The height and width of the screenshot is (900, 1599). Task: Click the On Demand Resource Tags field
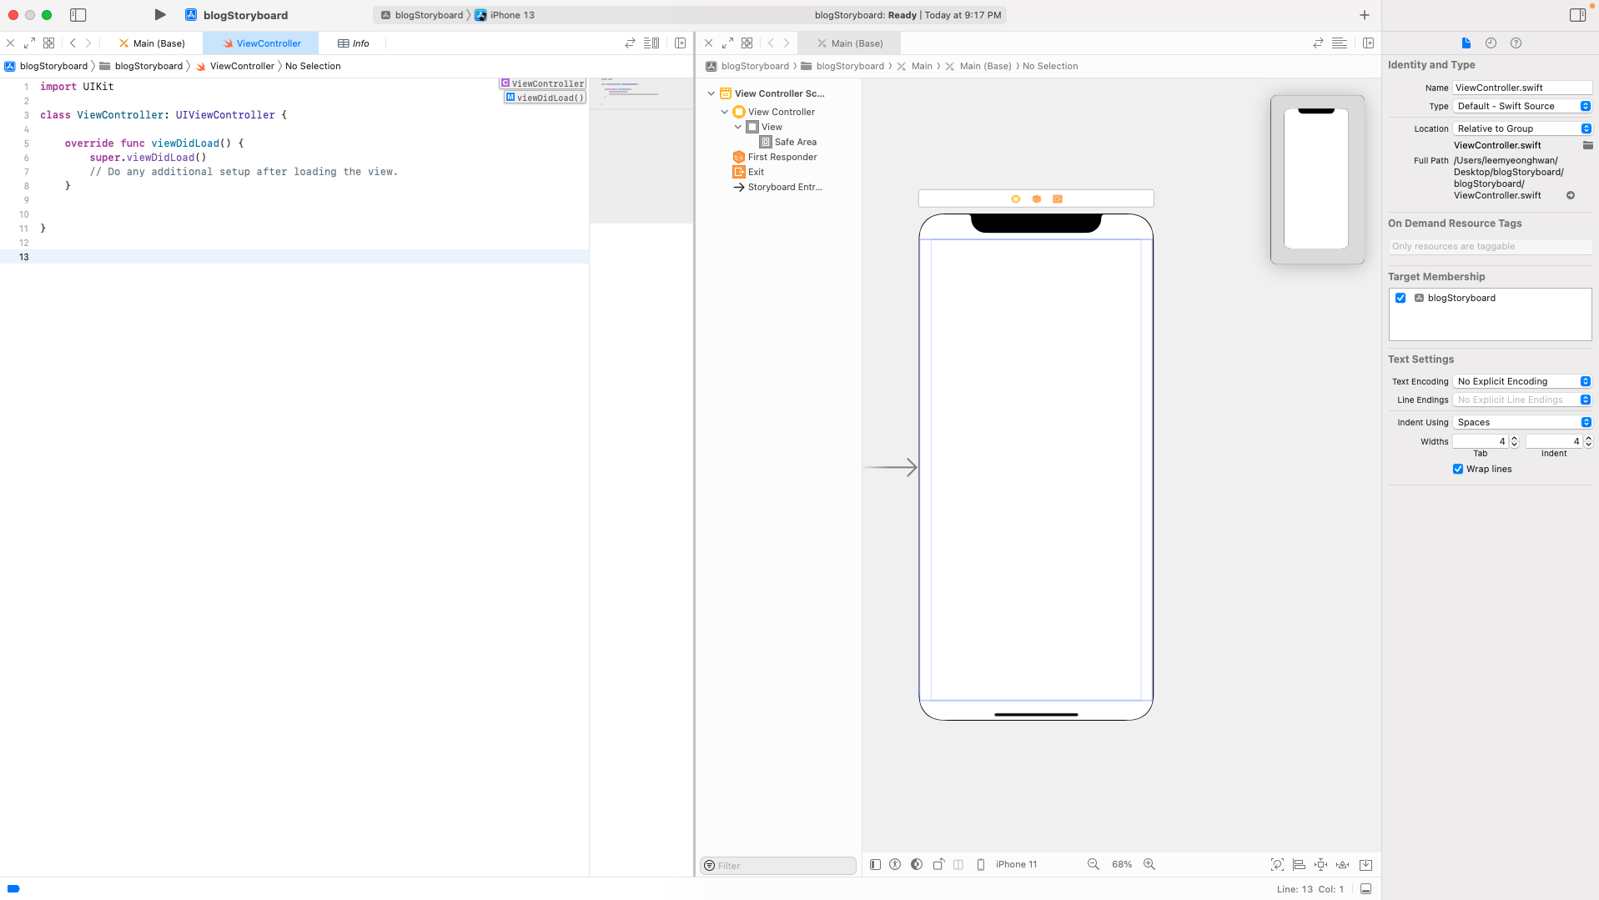1490,246
